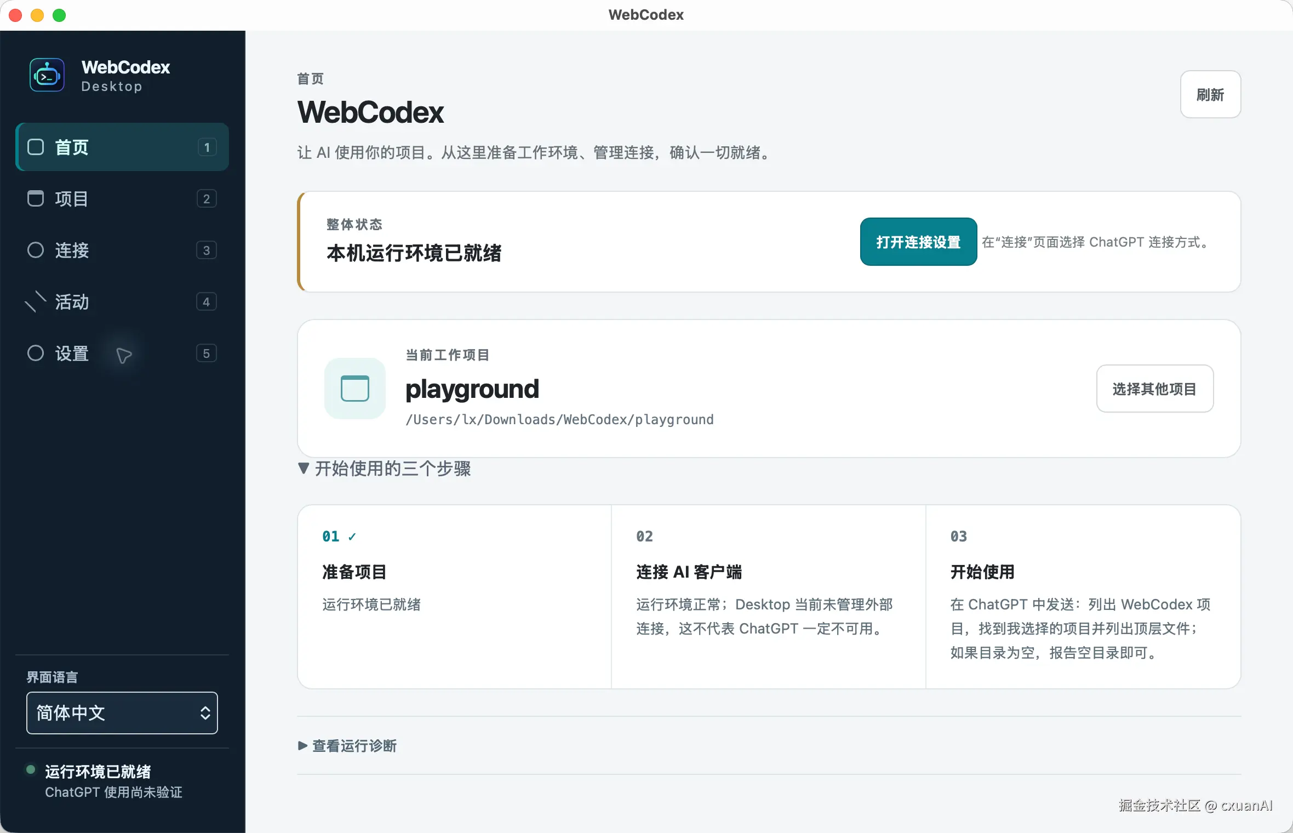The height and width of the screenshot is (833, 1293).
Task: Click the 01 准备项目 step card
Action: (454, 597)
